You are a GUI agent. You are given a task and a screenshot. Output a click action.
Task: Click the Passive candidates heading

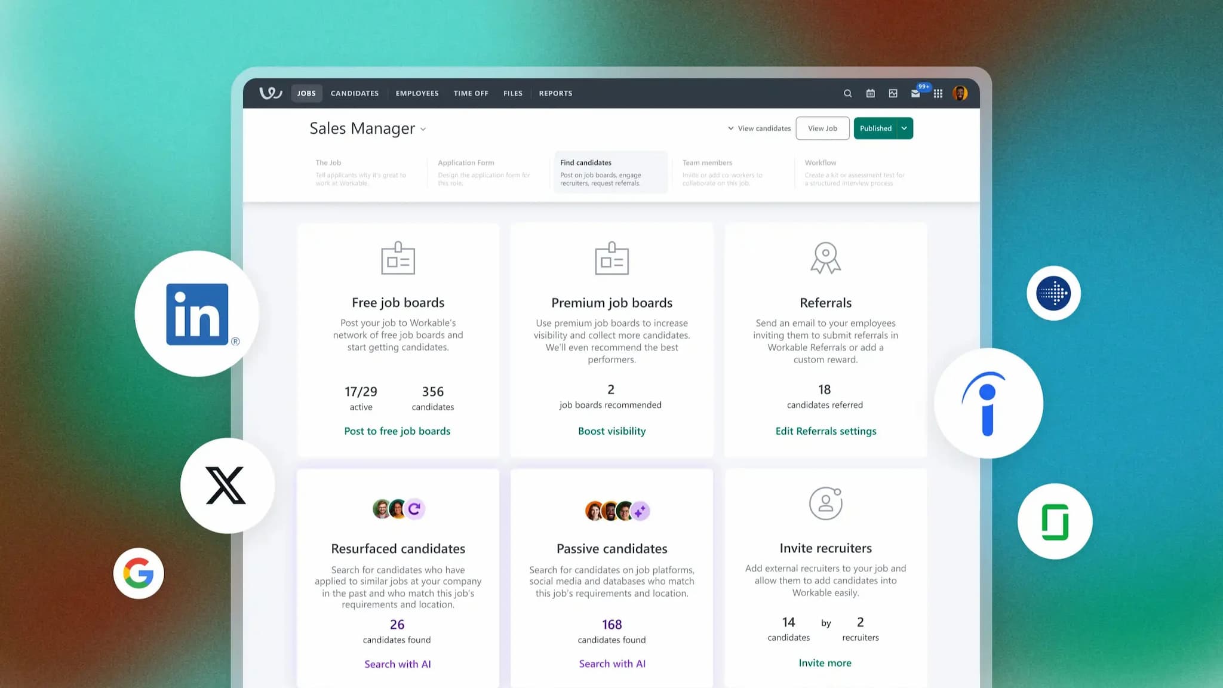point(612,549)
